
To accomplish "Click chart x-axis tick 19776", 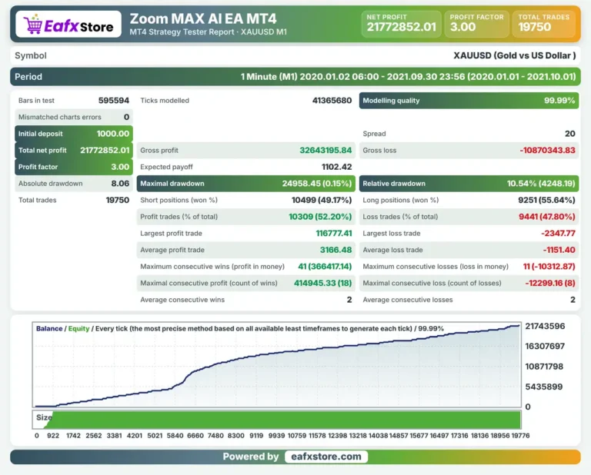I will point(520,436).
